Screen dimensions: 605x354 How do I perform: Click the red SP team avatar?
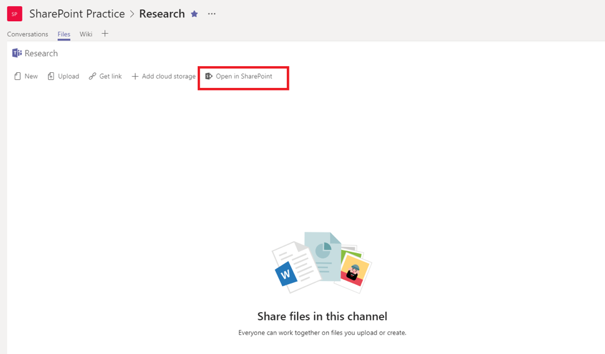(14, 14)
